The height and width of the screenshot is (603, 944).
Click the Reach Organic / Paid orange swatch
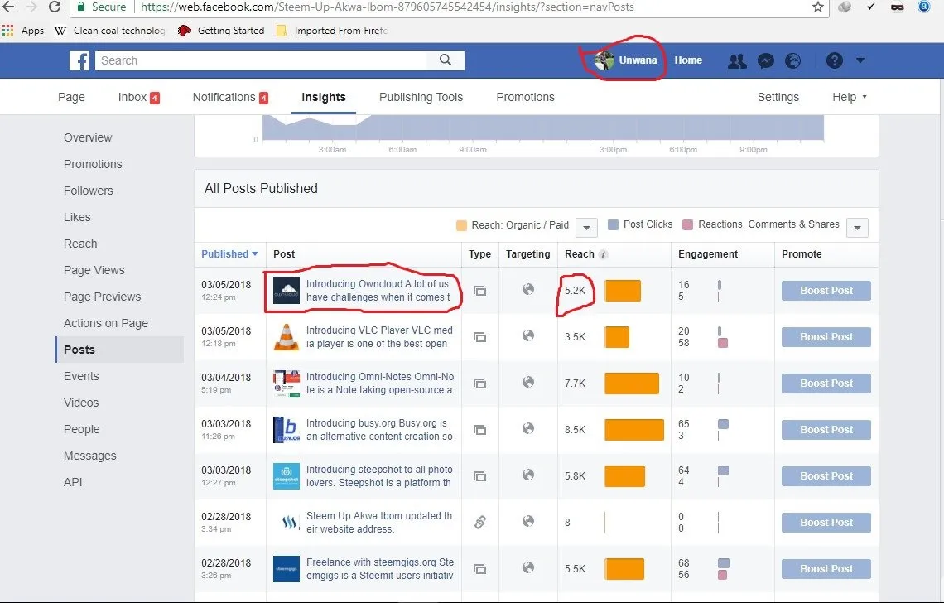tap(462, 225)
